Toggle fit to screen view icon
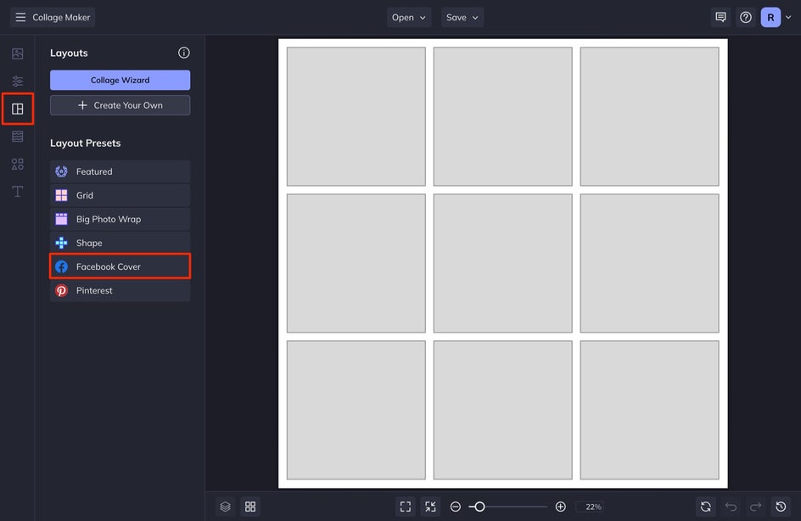This screenshot has width=801, height=521. coord(406,507)
